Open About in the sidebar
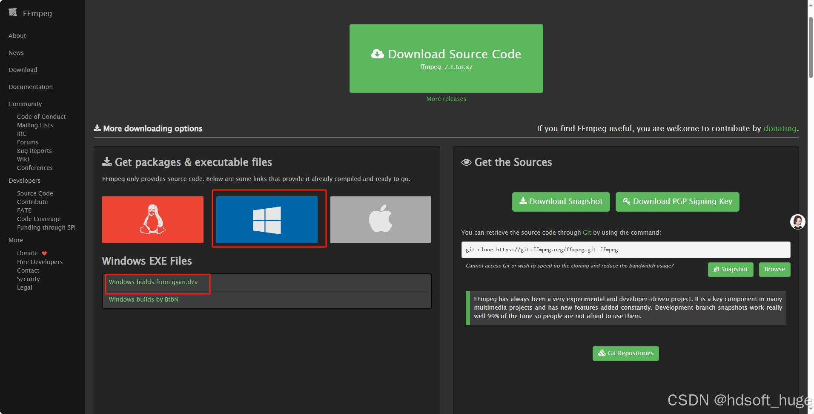The width and height of the screenshot is (814, 414). pyautogui.click(x=17, y=36)
